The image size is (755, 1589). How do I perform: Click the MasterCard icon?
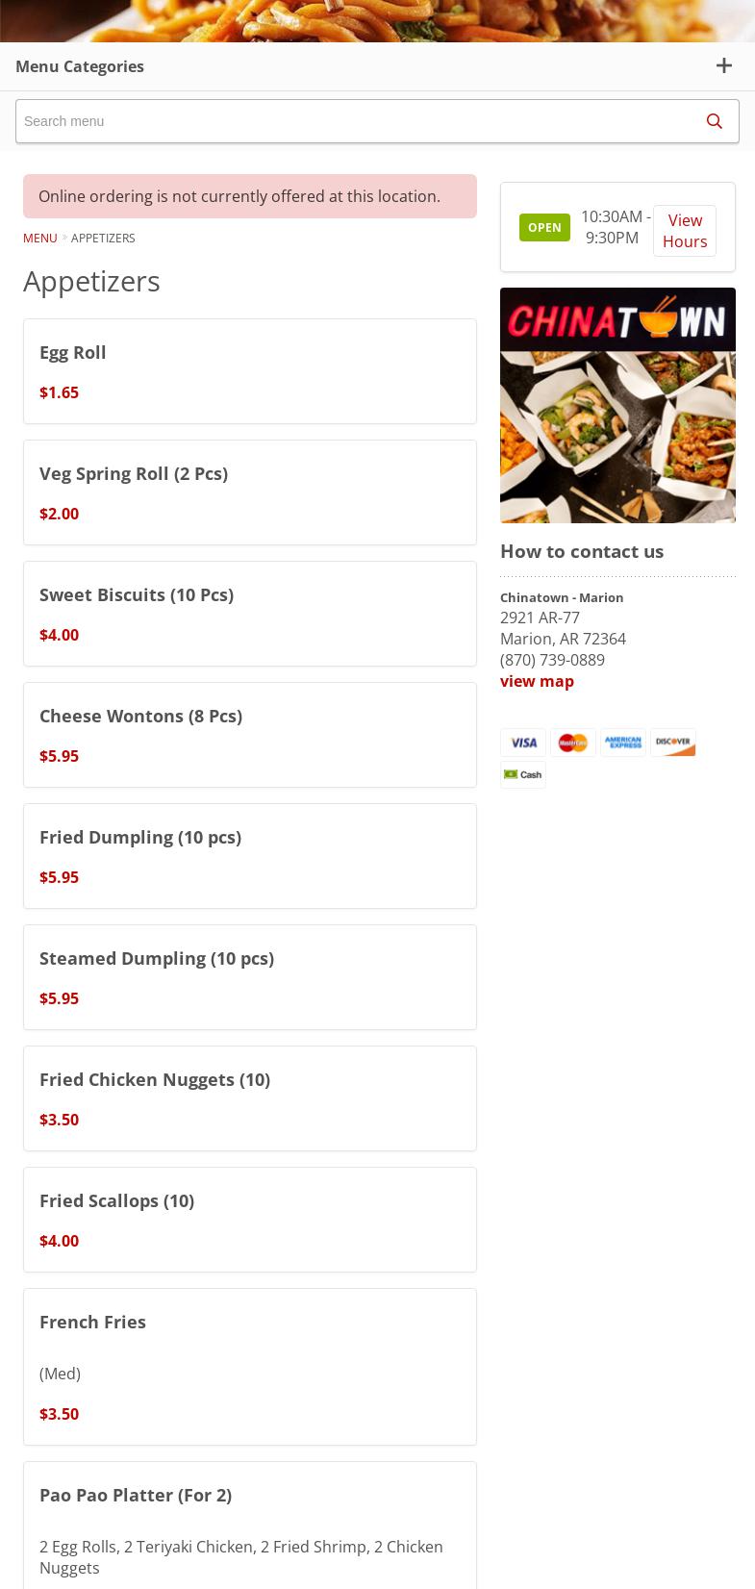tap(573, 743)
